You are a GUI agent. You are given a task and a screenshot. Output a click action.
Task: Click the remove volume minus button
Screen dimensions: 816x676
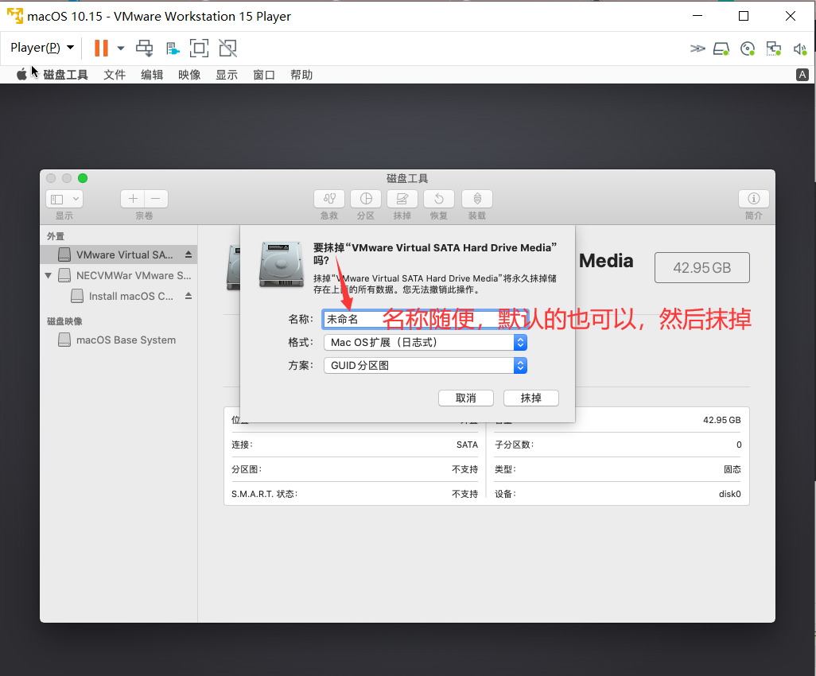pyautogui.click(x=156, y=199)
